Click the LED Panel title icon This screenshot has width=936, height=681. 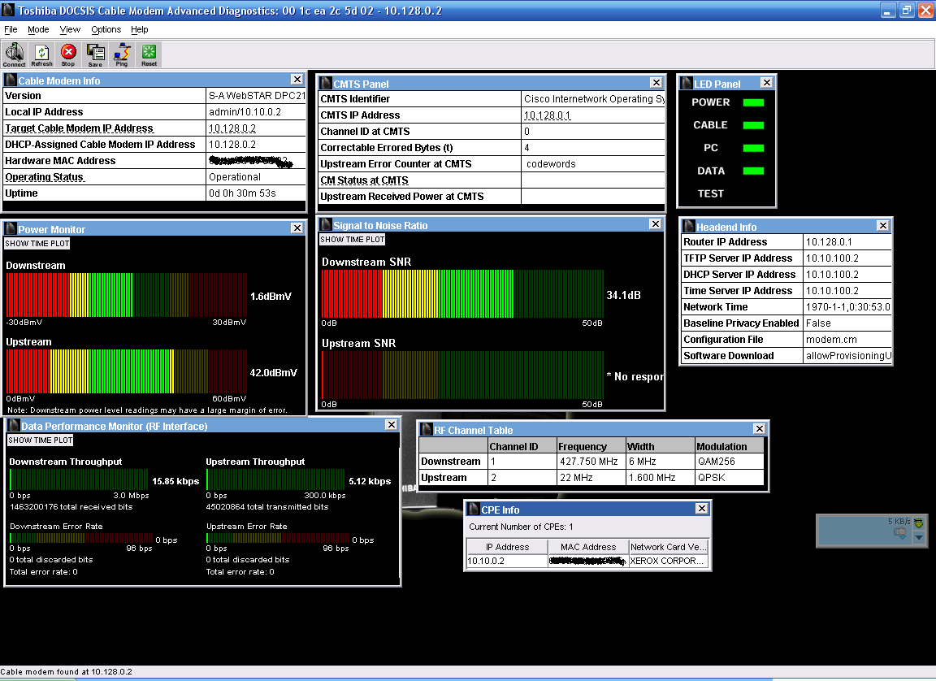click(686, 84)
